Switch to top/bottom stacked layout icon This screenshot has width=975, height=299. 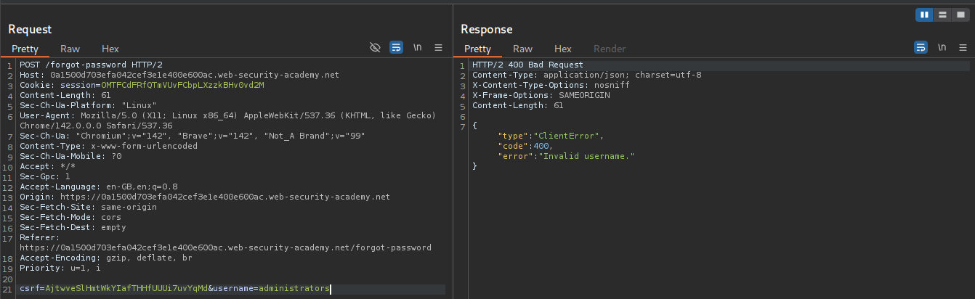(x=942, y=15)
